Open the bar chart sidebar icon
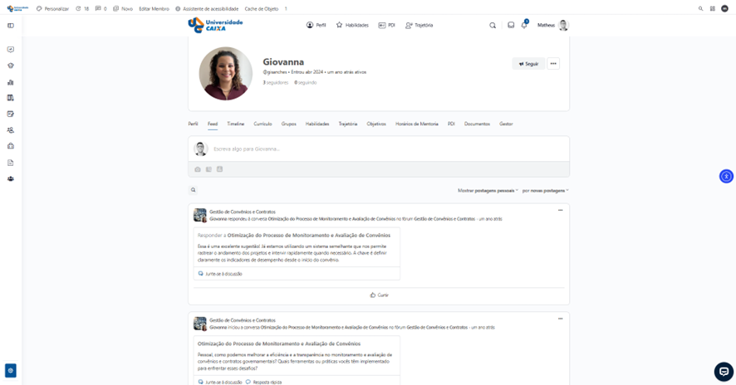Image resolution: width=736 pixels, height=385 pixels. 11,82
